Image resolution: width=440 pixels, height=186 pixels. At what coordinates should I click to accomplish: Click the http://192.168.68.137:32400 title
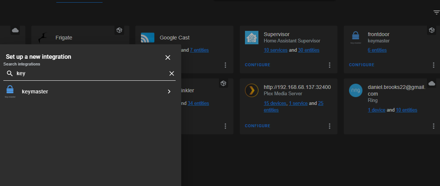click(x=298, y=87)
